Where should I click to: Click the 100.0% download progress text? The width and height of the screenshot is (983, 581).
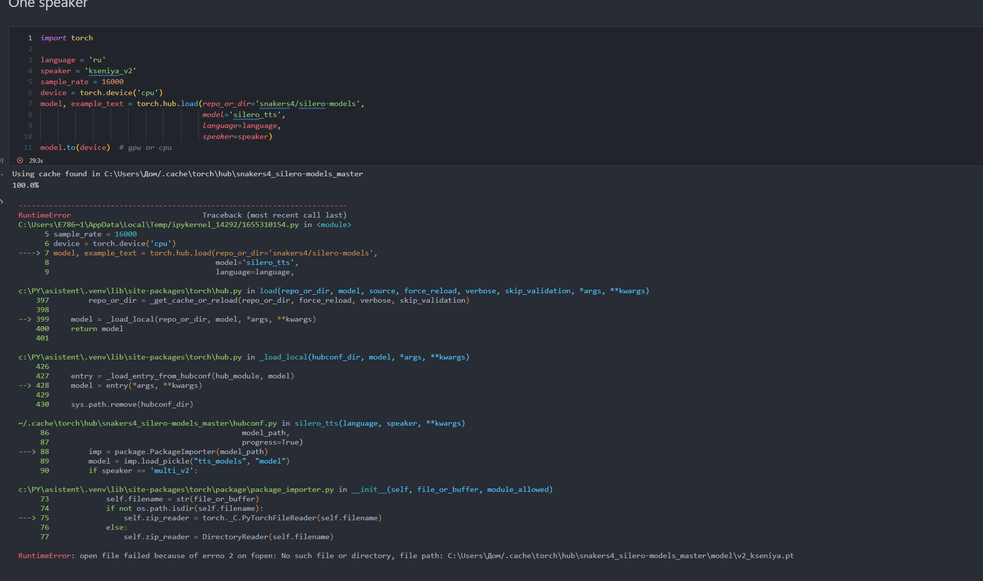tap(25, 185)
